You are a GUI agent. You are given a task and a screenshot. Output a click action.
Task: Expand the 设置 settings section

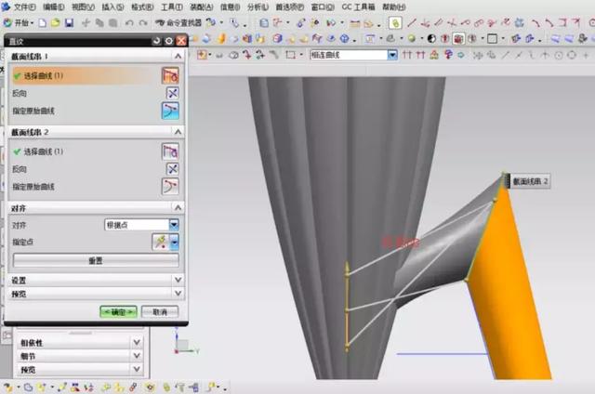tap(177, 280)
